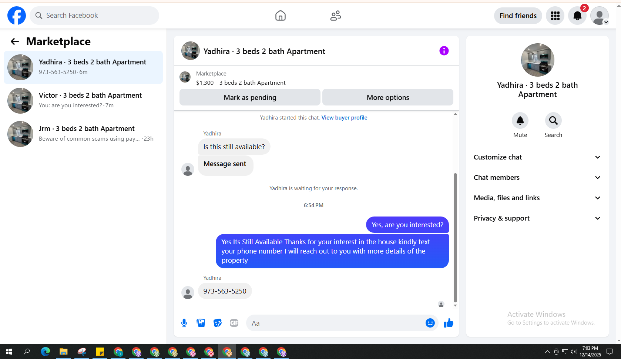
Task: Click the Aa message input box
Action: pos(336,323)
